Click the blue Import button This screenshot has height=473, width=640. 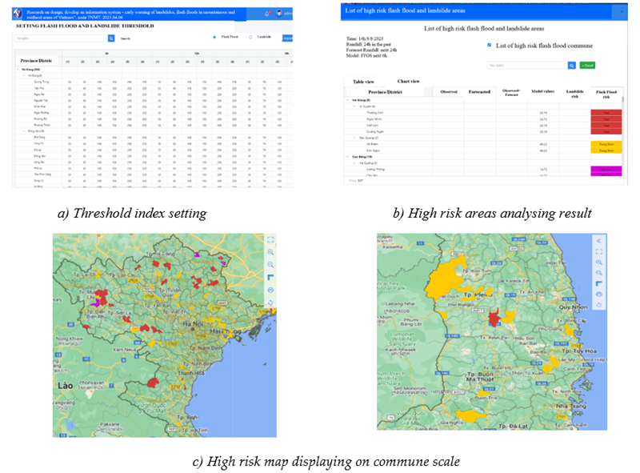tap(287, 37)
